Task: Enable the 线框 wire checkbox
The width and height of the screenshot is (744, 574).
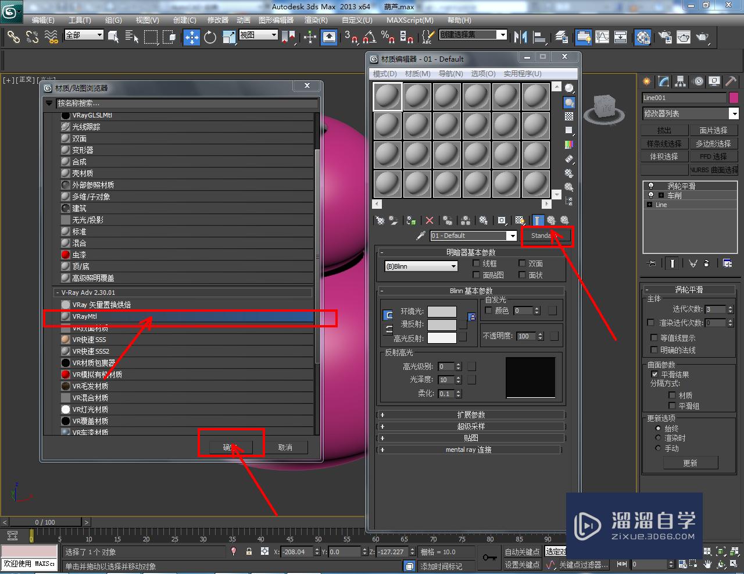Action: click(x=477, y=263)
